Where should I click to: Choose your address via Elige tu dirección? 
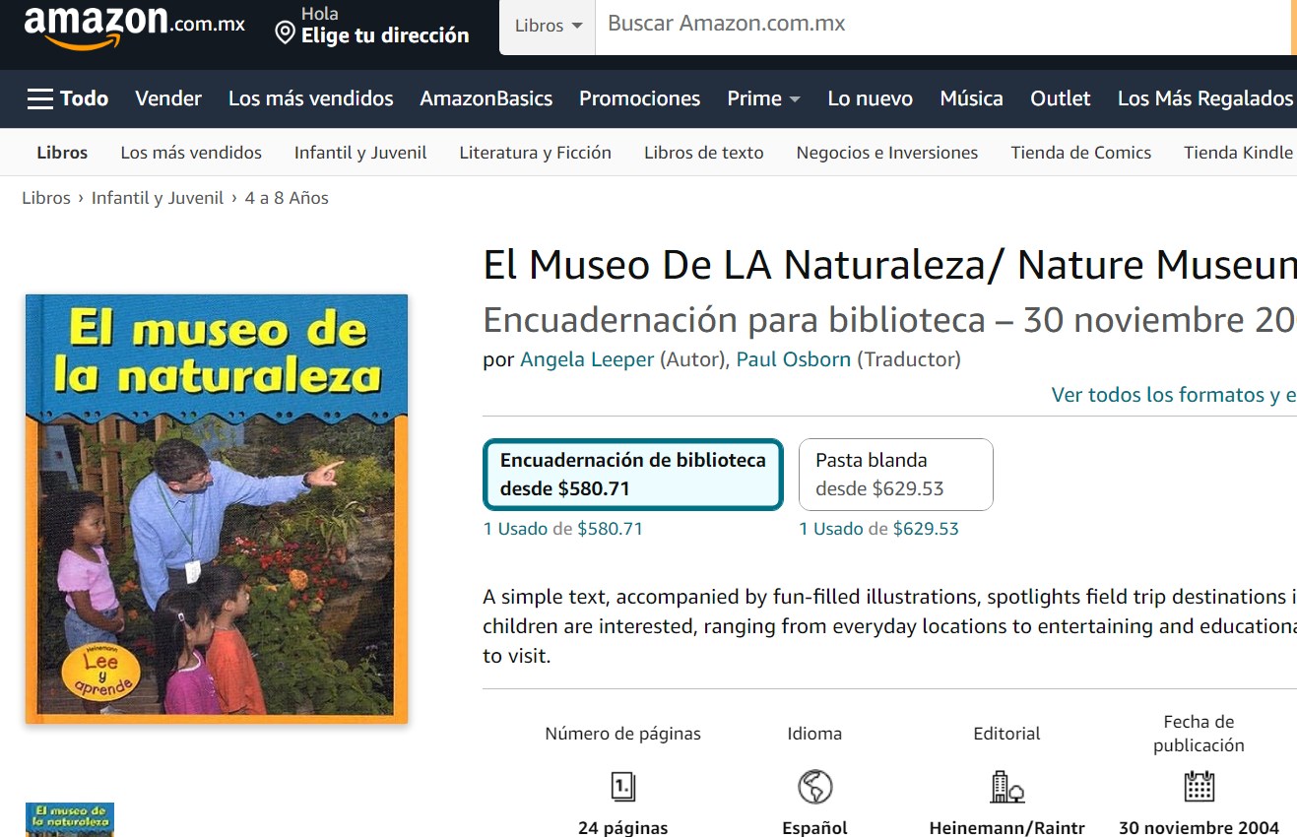click(385, 35)
